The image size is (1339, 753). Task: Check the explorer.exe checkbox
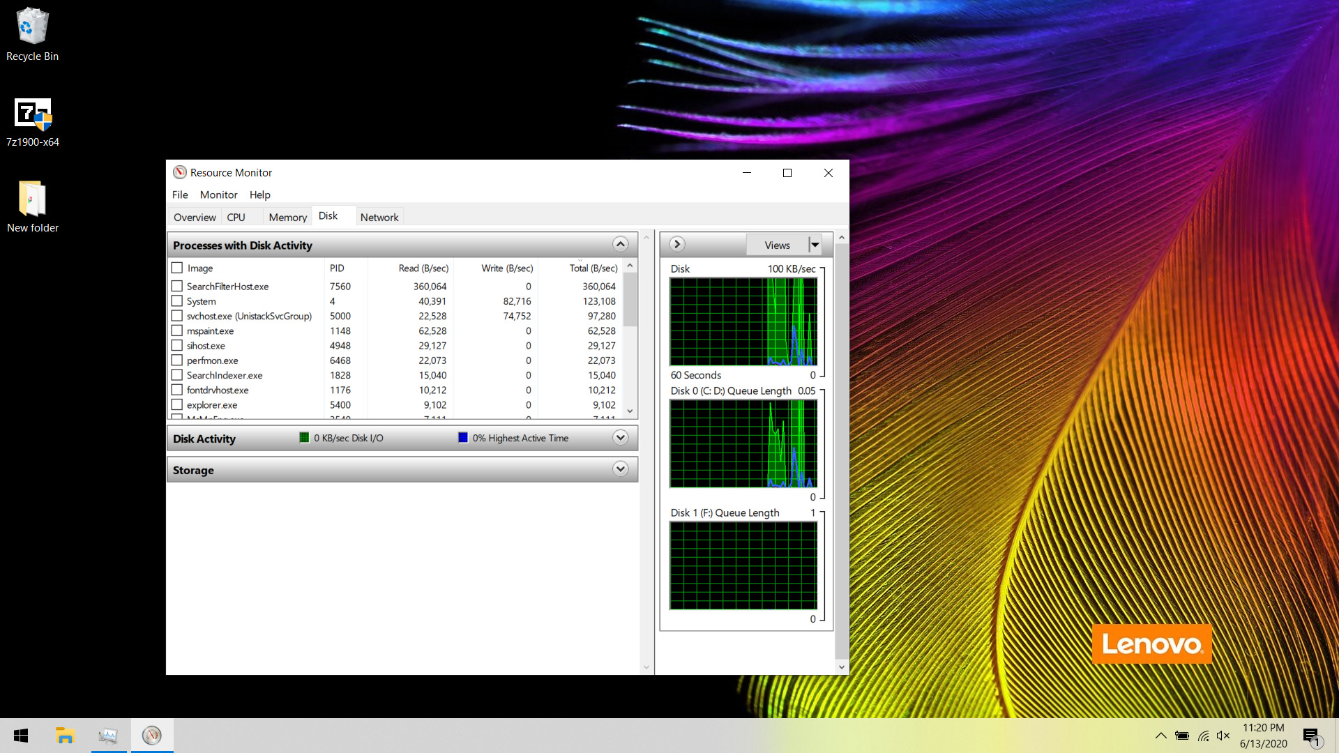(x=177, y=404)
